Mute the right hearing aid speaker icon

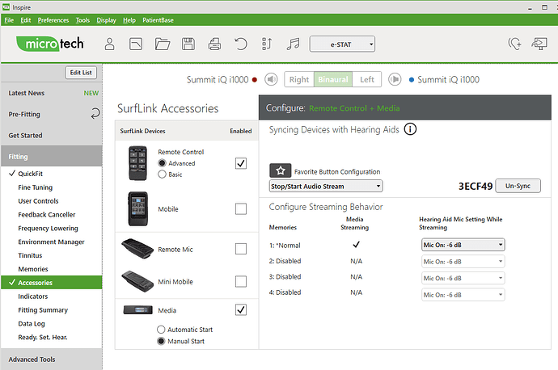(x=271, y=79)
